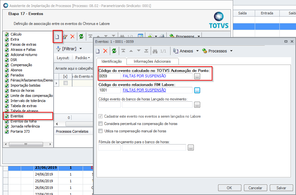Click right arrow of step list scrollbar

click(50, 144)
